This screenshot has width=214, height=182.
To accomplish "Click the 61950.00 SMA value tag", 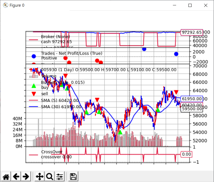I will click(x=192, y=98).
